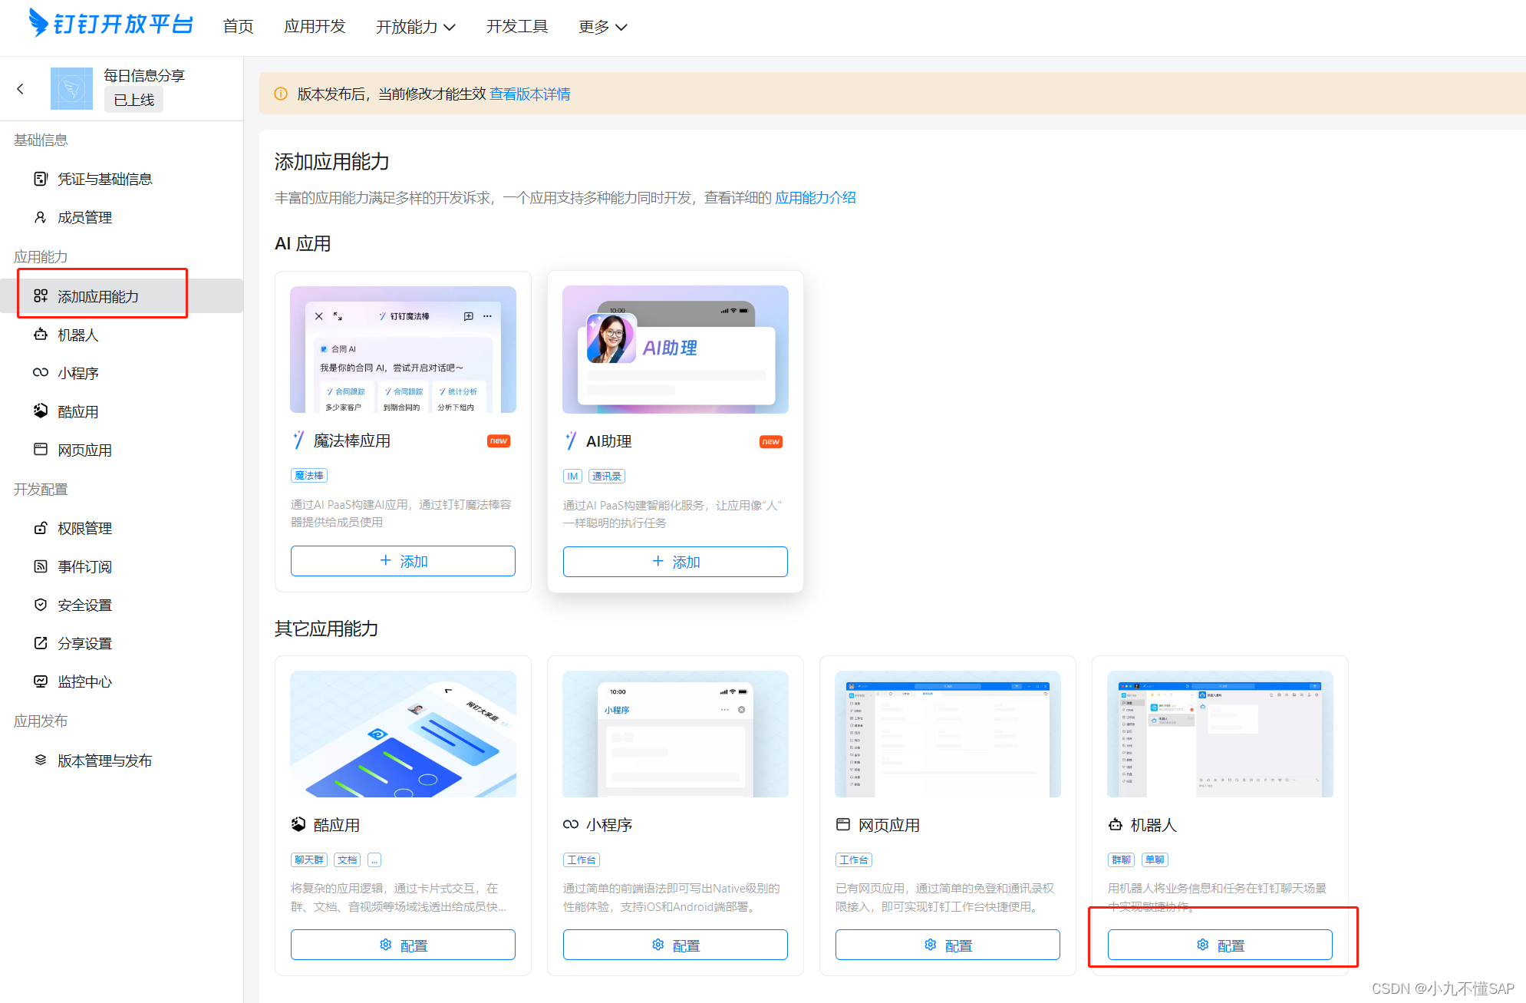1526x1003 pixels.
Task: Select 添加应用能力 in the sidebar
Action: (122, 295)
